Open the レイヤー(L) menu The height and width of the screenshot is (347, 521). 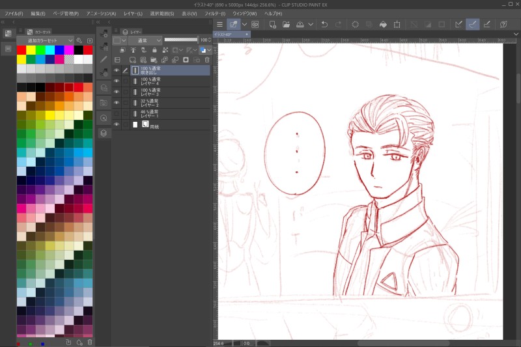[133, 13]
